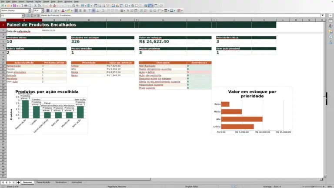
Task: Click the Insert comment icon
Action: 137,6
